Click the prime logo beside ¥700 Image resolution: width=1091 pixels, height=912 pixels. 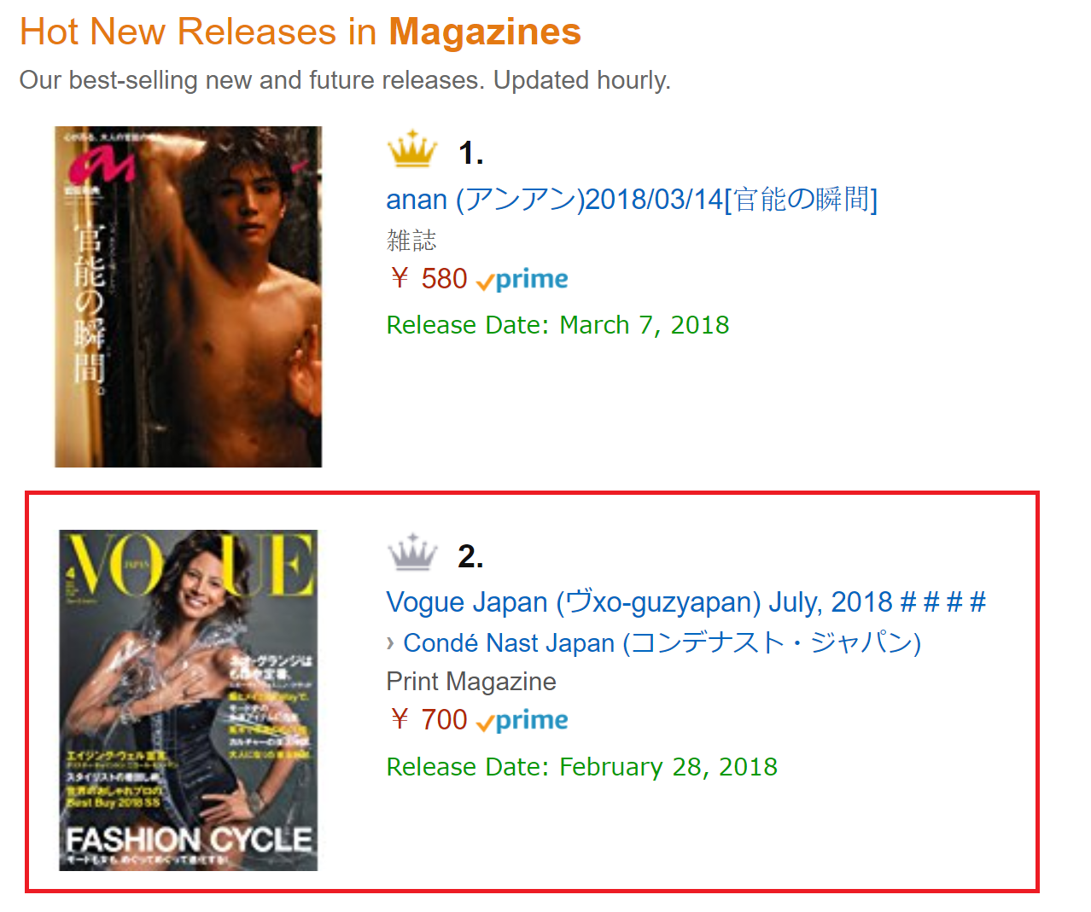pyautogui.click(x=522, y=720)
